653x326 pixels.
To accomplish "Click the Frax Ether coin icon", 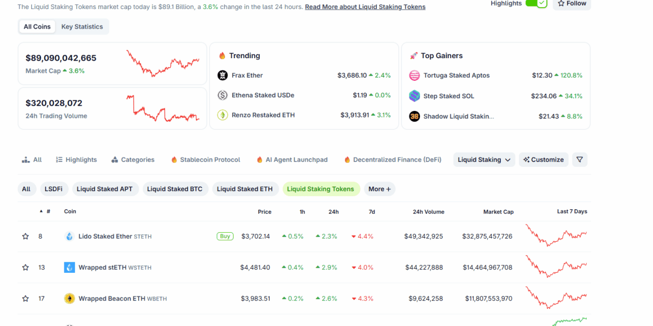I will click(x=223, y=75).
